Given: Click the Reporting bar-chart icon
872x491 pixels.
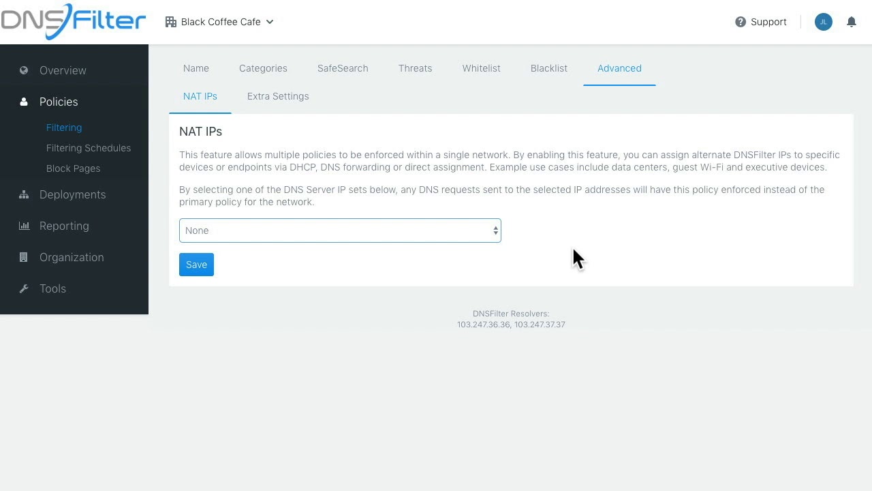Looking at the screenshot, I should [x=24, y=226].
